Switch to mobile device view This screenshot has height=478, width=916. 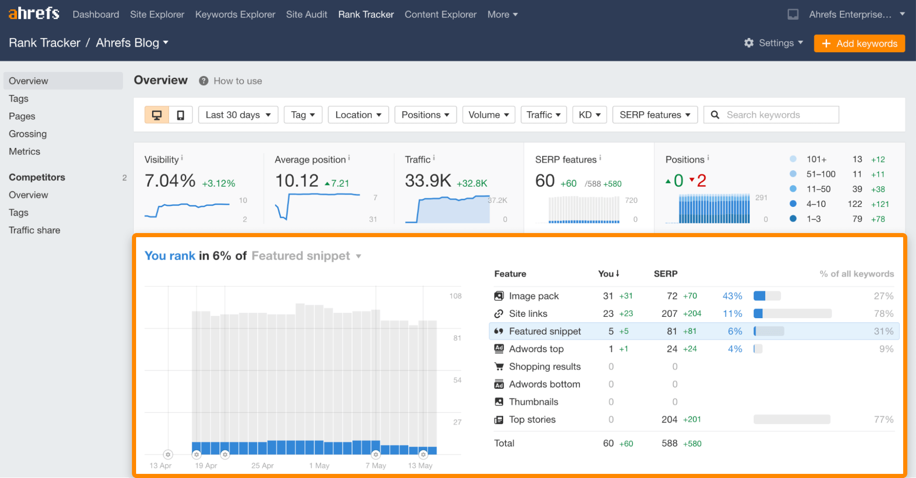tap(181, 115)
